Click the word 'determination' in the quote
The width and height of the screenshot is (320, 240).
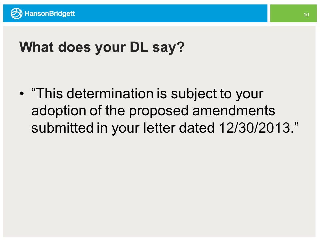pos(110,94)
